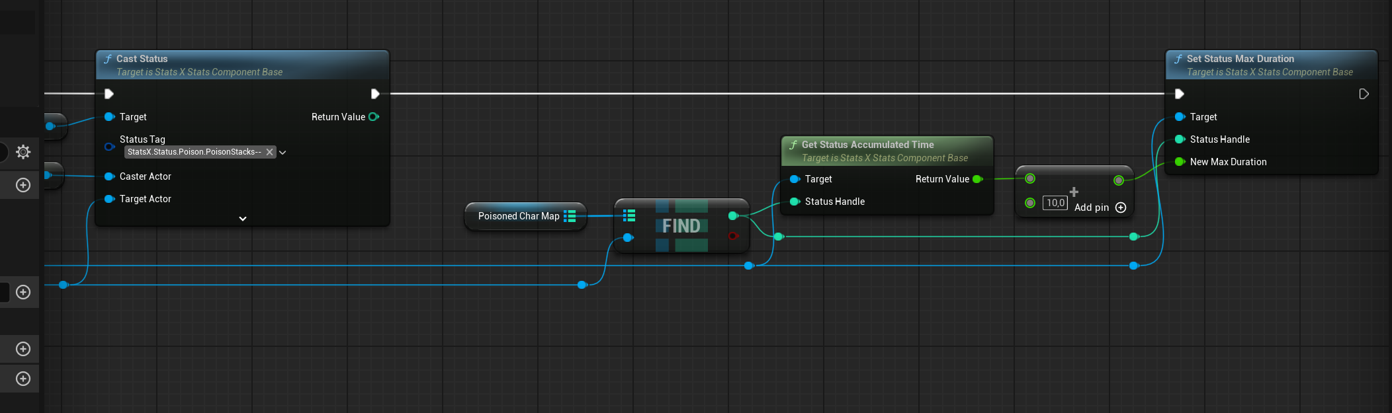Image resolution: width=1392 pixels, height=413 pixels.
Task: Click the Add pin plus icon
Action: 1121,207
